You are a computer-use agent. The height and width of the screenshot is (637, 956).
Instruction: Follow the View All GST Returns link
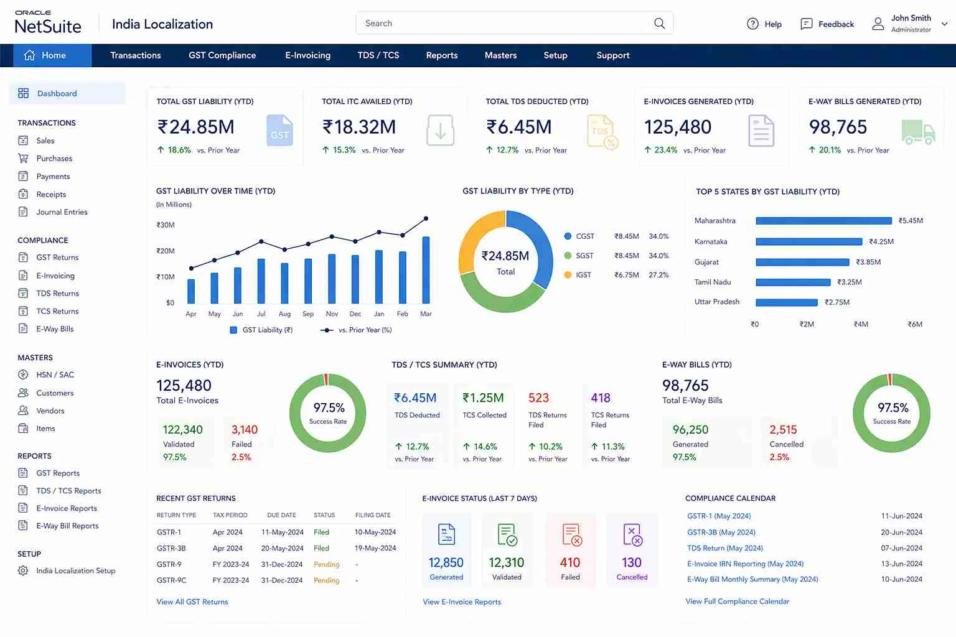192,602
